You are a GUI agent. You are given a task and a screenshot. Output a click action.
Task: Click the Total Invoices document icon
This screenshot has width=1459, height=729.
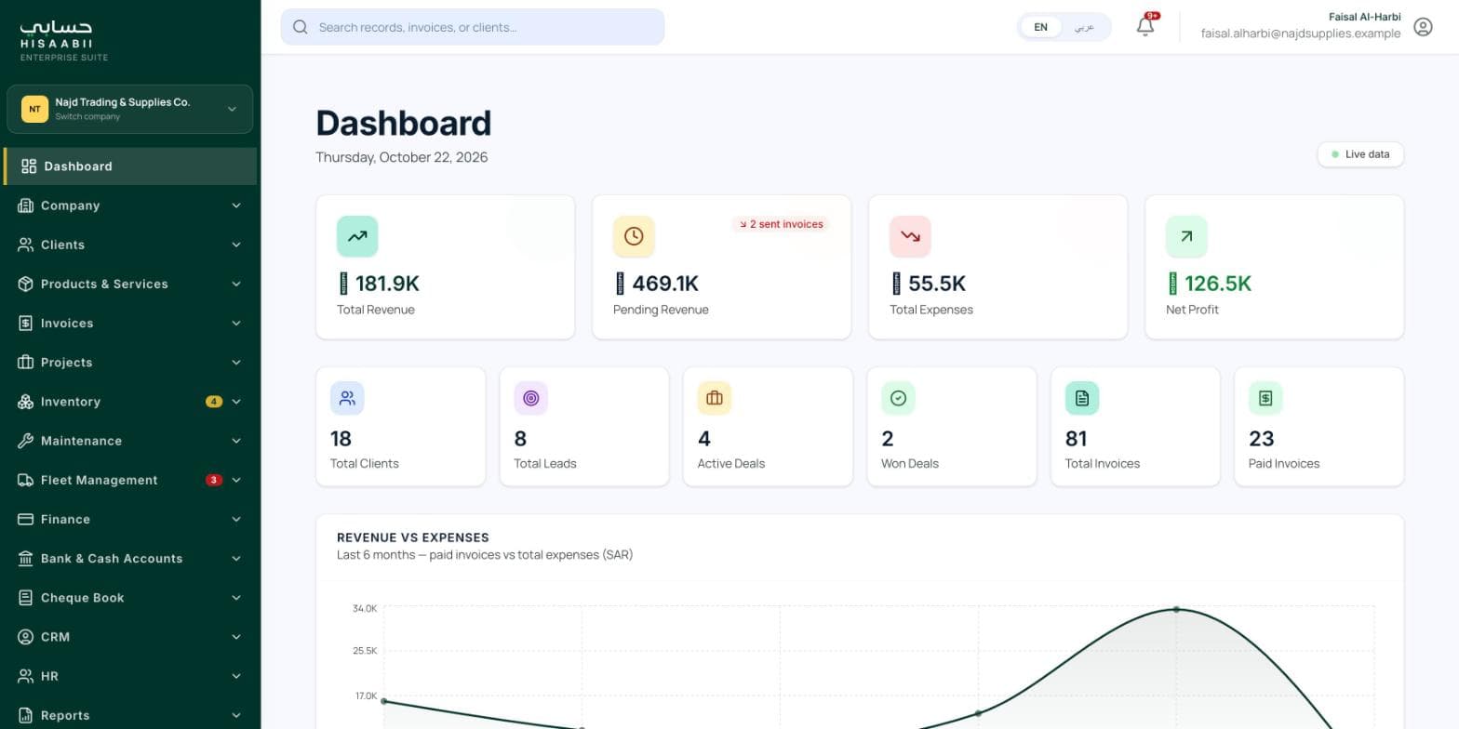[x=1082, y=398]
